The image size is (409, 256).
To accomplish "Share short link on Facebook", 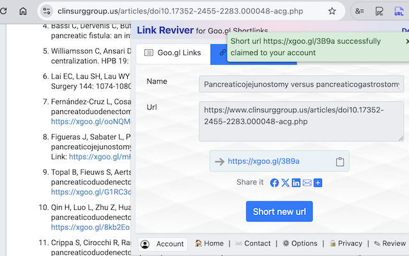I will click(x=274, y=182).
